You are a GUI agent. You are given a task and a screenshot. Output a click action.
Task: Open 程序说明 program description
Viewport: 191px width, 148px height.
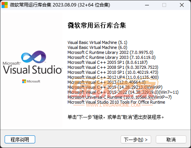[20, 140]
